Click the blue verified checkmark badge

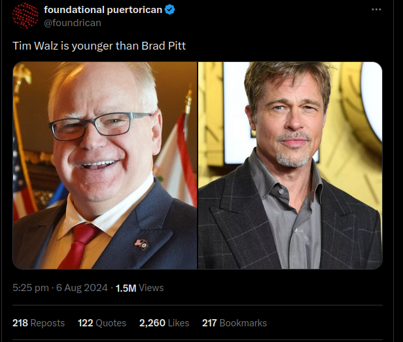click(169, 10)
